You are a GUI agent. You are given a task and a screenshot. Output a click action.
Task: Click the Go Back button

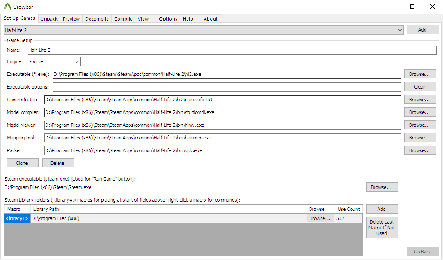click(x=423, y=252)
